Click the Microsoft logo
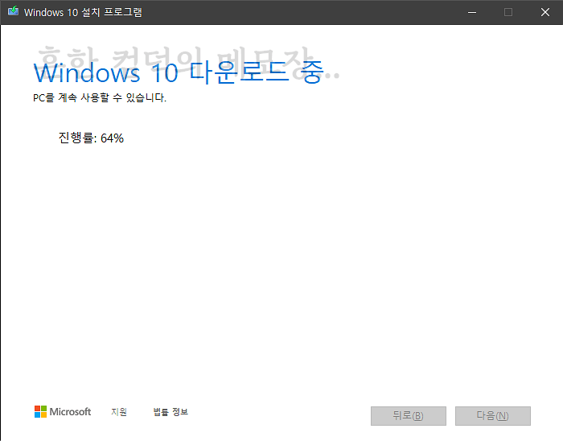This screenshot has width=563, height=441. click(63, 411)
